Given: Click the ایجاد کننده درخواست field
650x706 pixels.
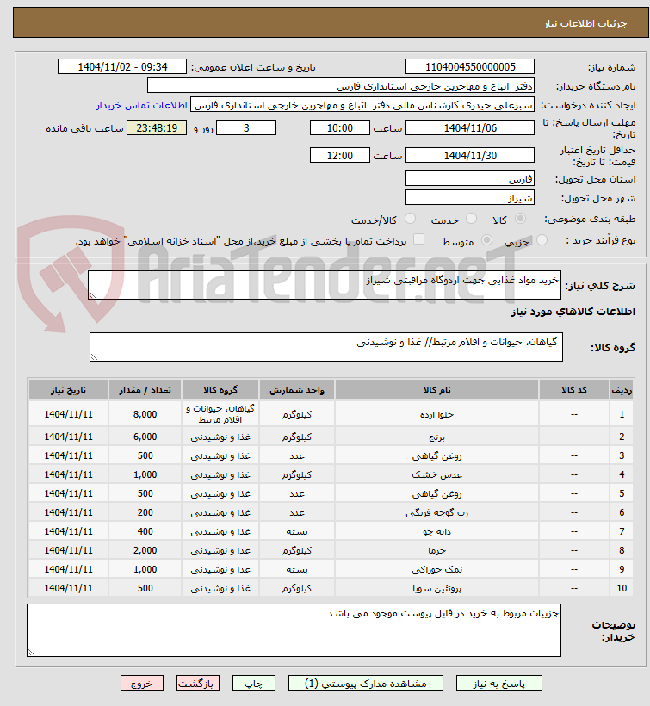Looking at the screenshot, I should click(362, 105).
